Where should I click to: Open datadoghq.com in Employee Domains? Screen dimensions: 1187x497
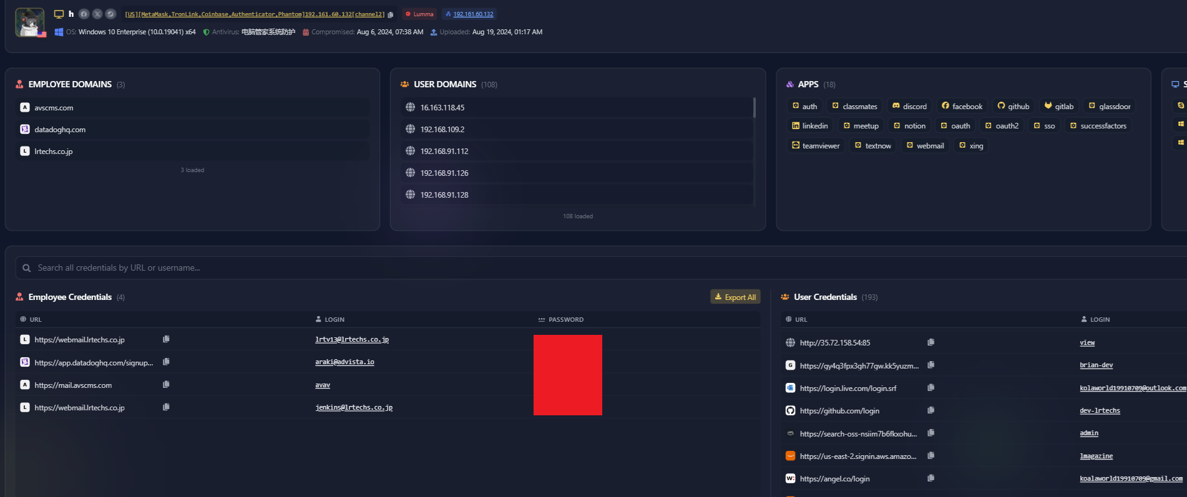(x=60, y=130)
